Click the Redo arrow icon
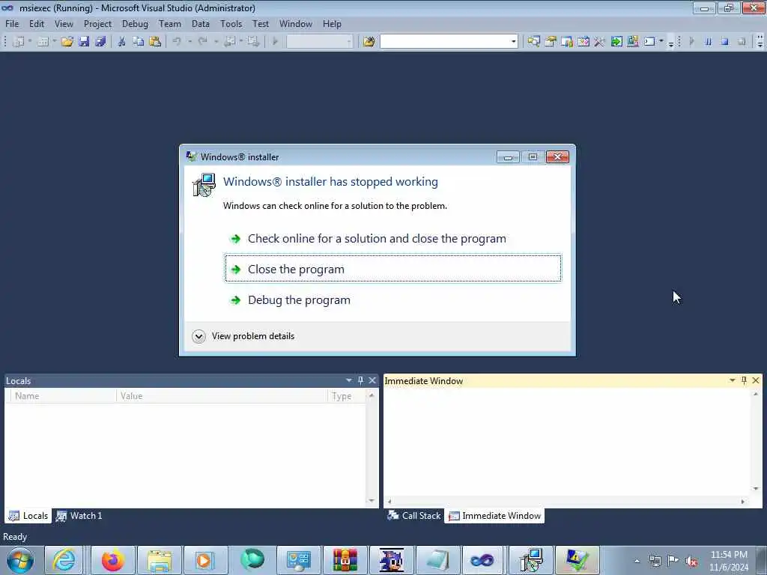The height and width of the screenshot is (575, 767). (202, 42)
